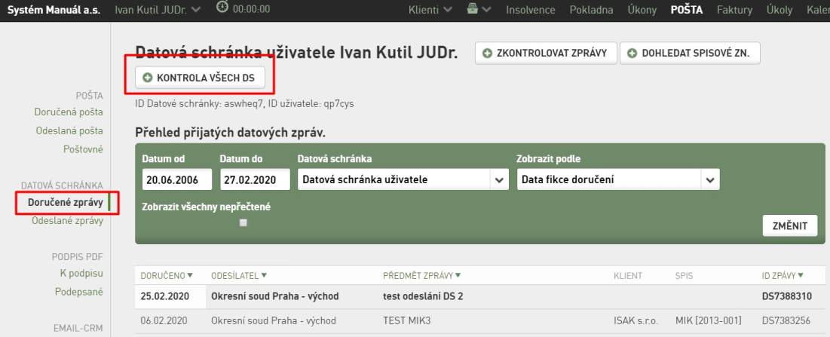830x337 pixels.
Task: Sort by Předmět zprávy column arrow
Action: pos(458,275)
